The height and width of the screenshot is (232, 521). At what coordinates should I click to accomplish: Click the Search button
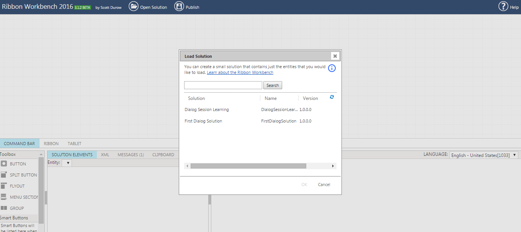coord(273,85)
